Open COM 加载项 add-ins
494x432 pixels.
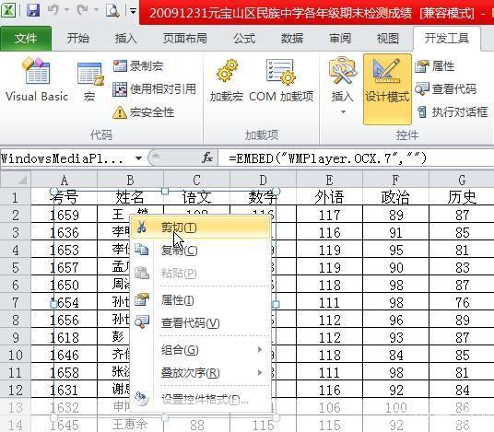click(x=281, y=80)
